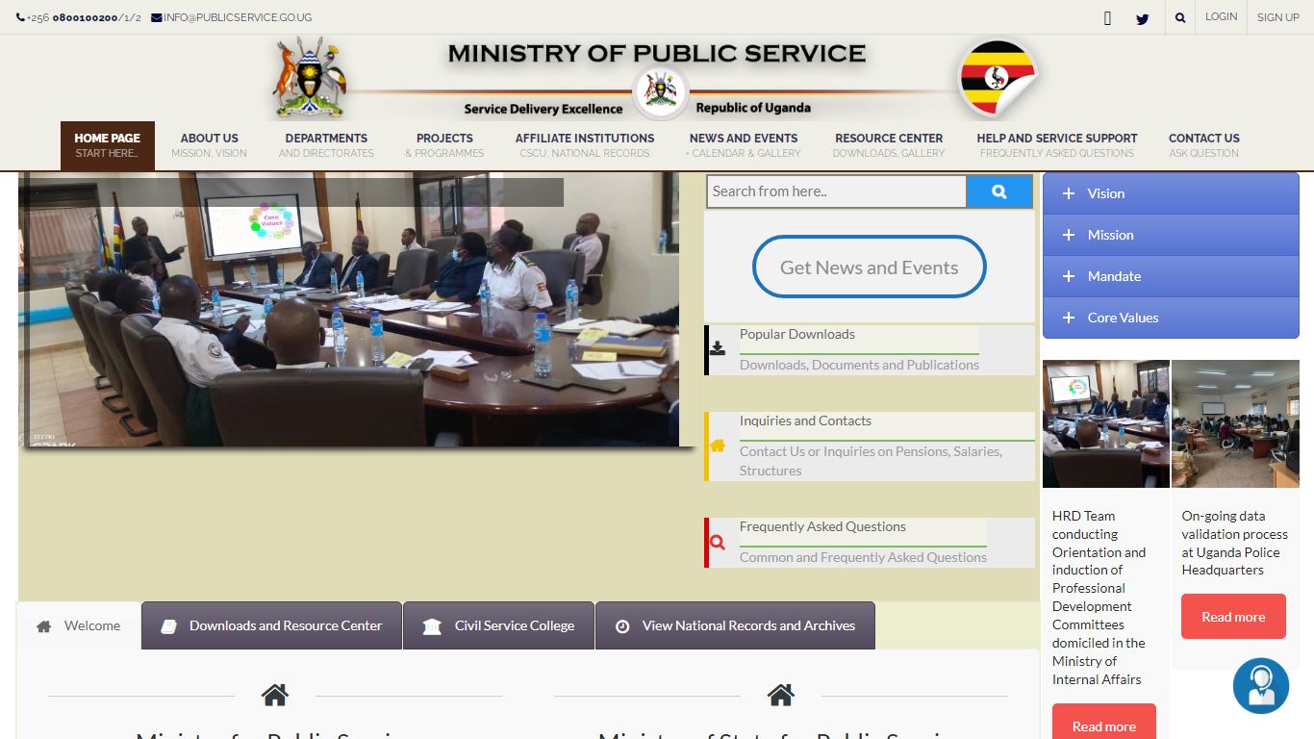This screenshot has width=1314, height=739.
Task: Click the house icon above the left Minister heading
Action: [275, 695]
